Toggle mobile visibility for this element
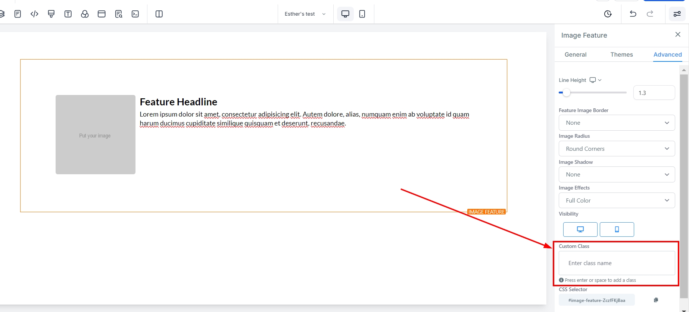 [617, 229]
